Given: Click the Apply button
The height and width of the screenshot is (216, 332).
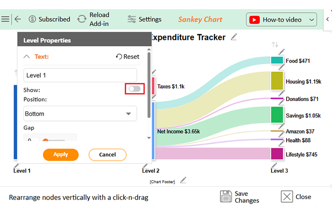Looking at the screenshot, I should (61, 155).
